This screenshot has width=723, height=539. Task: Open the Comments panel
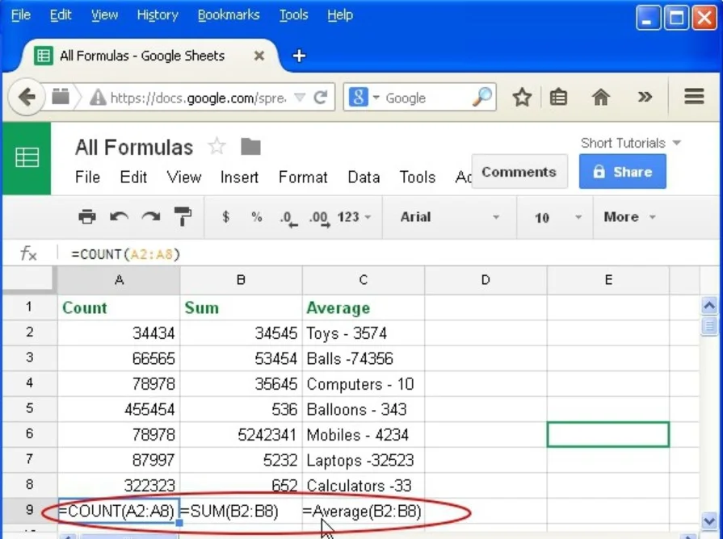519,171
